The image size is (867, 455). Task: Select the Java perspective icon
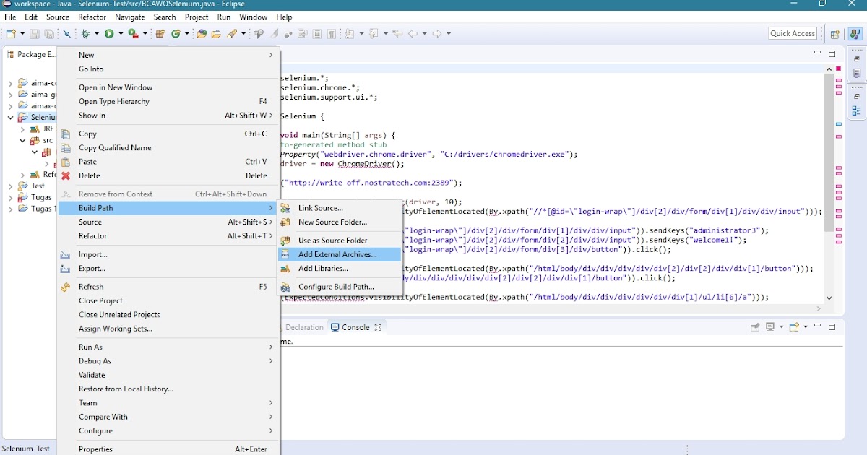[x=855, y=33]
